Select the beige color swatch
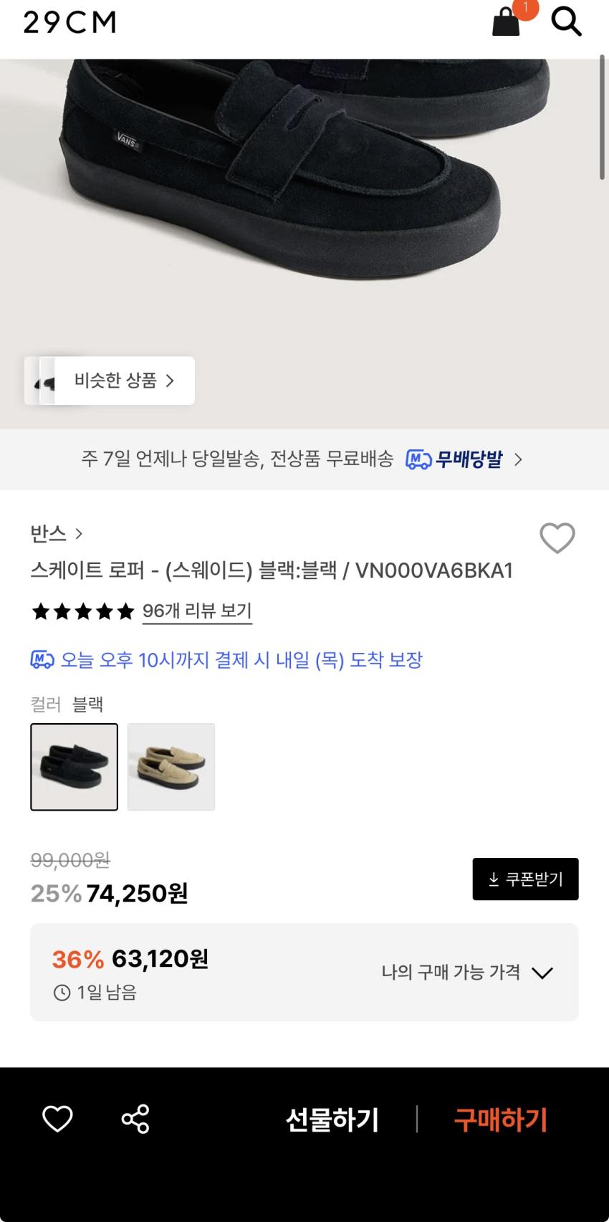This screenshot has width=609, height=1222. click(x=171, y=767)
